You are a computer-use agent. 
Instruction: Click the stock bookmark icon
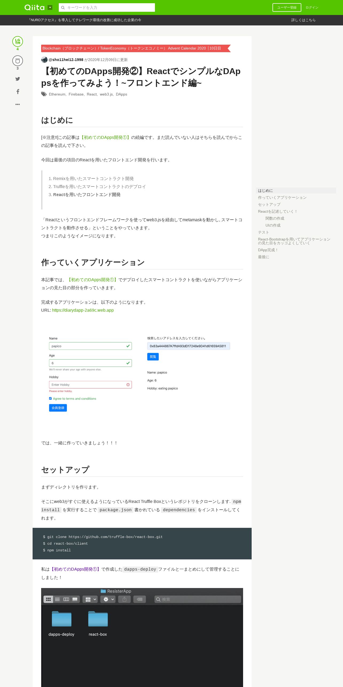(x=18, y=61)
